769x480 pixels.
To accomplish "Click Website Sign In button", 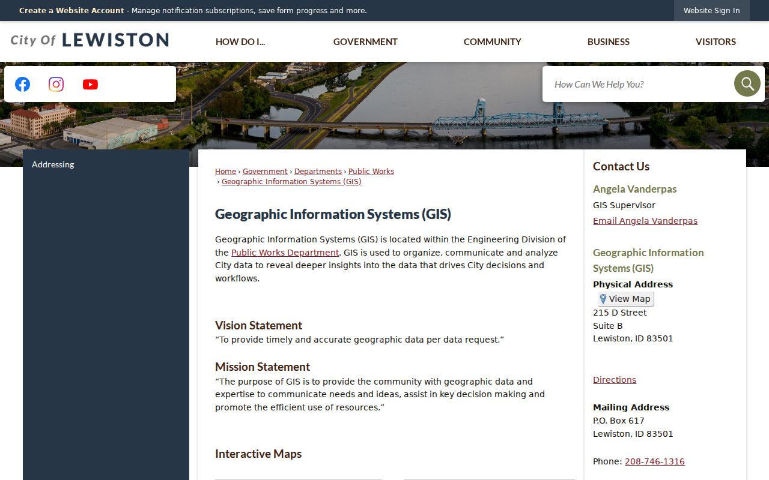I will pos(711,11).
